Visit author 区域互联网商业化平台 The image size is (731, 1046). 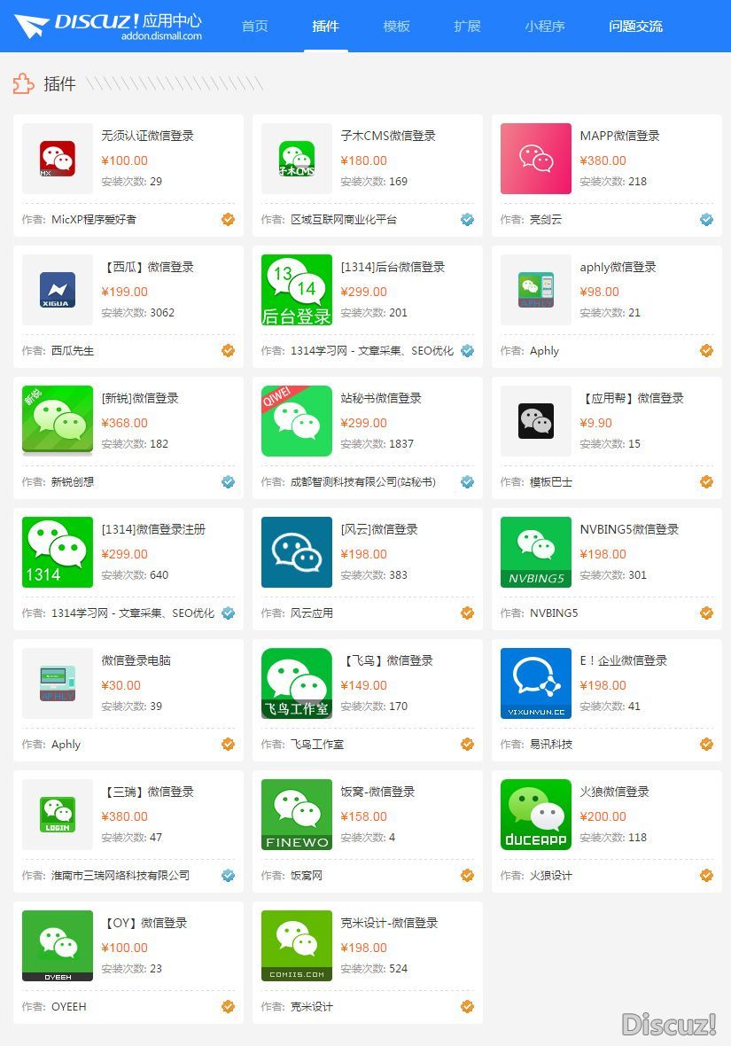344,220
